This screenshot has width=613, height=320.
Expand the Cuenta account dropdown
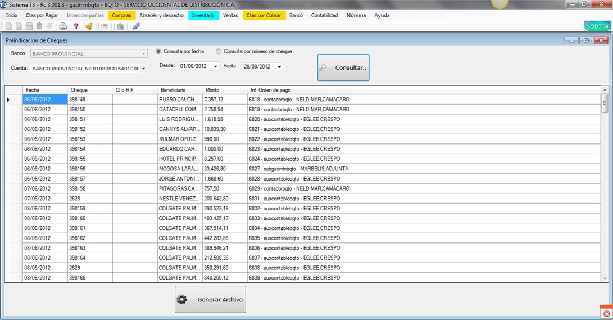tap(143, 69)
